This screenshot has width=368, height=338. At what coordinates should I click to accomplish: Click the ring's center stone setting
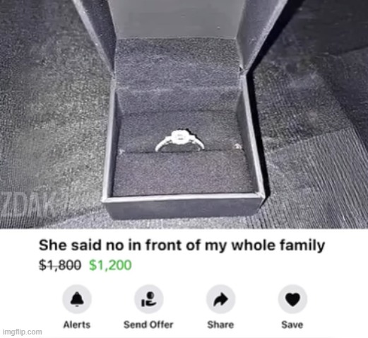(x=180, y=136)
